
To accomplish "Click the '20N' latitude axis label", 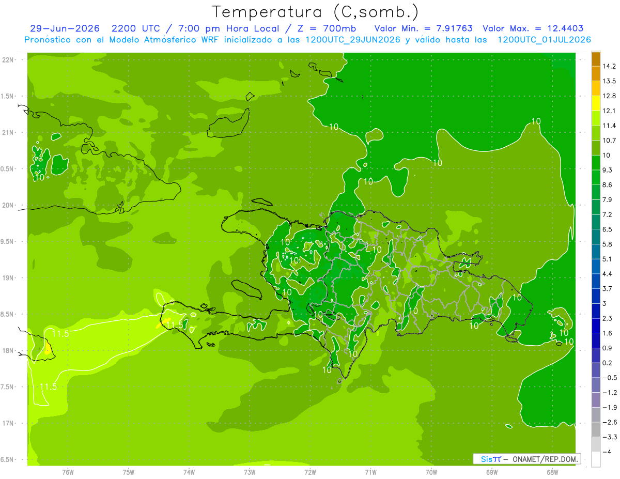I will (8, 205).
